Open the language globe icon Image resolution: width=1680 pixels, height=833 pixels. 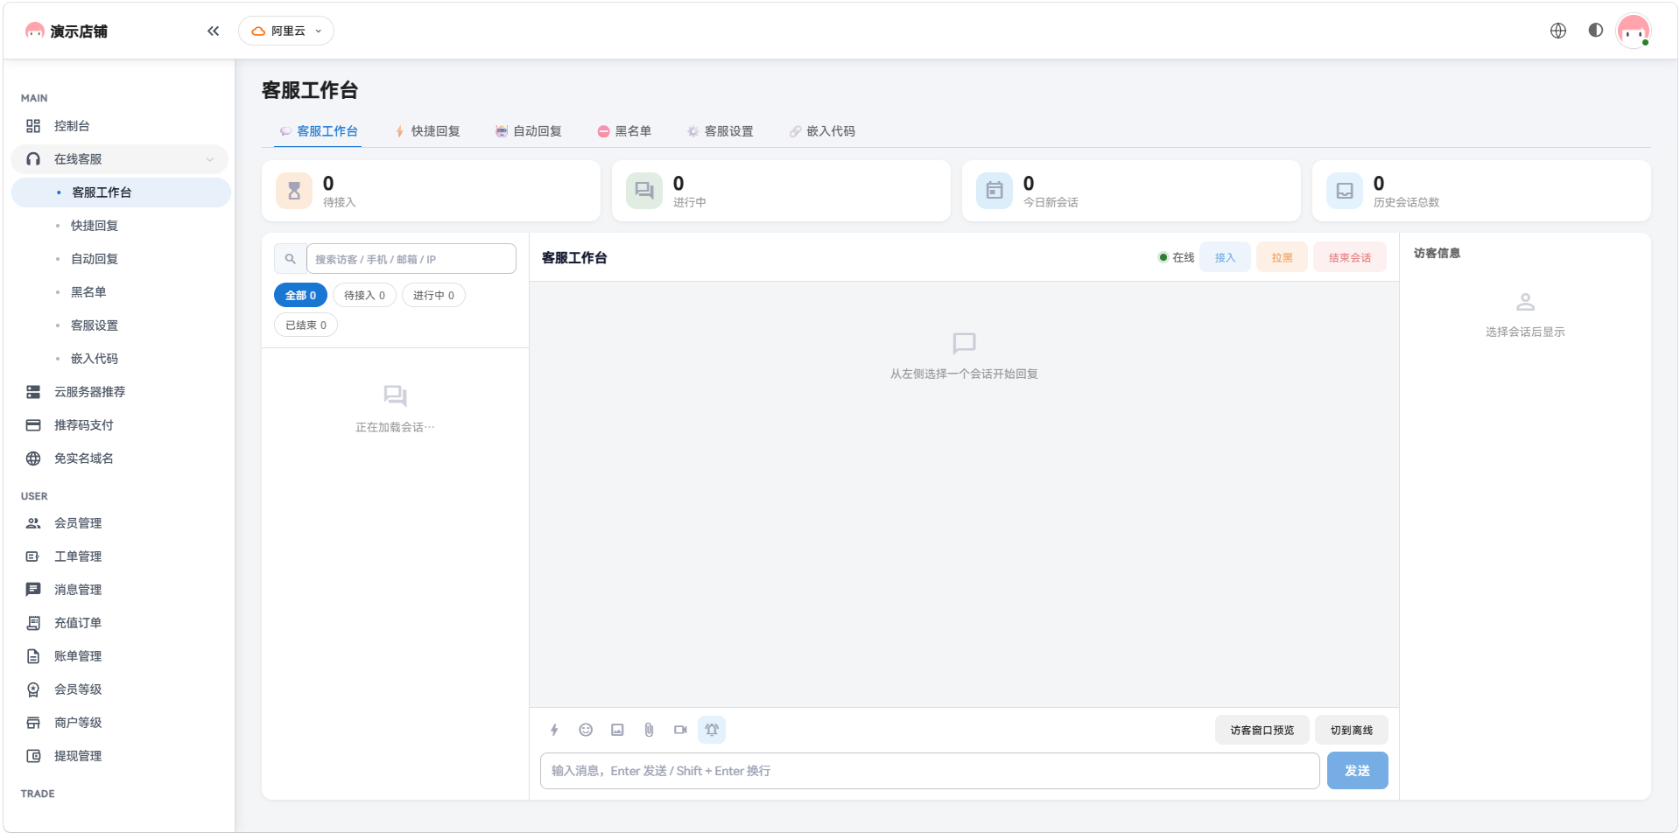coord(1558,31)
